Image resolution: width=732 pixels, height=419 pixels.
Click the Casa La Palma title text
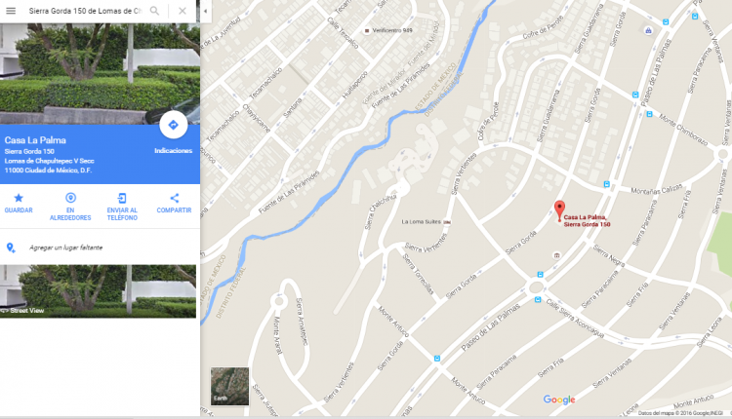point(35,140)
